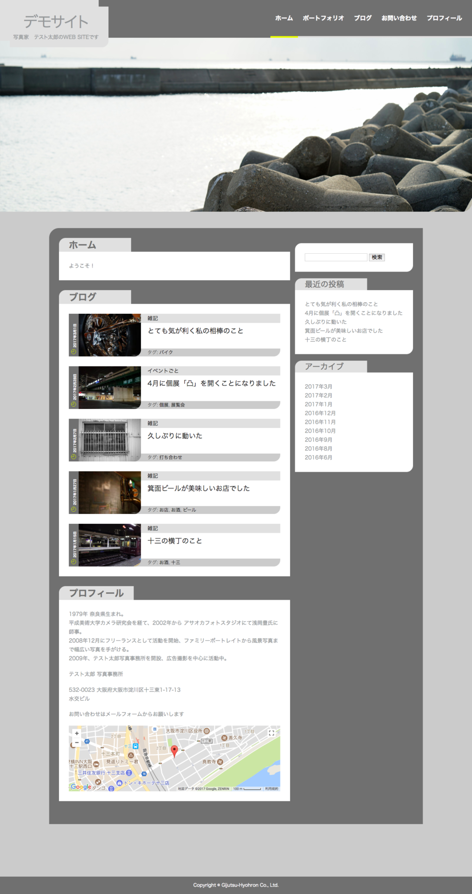Viewport: 472px width, 894px height.
Task: Open the 2016年9月 archive
Action: coord(319,440)
